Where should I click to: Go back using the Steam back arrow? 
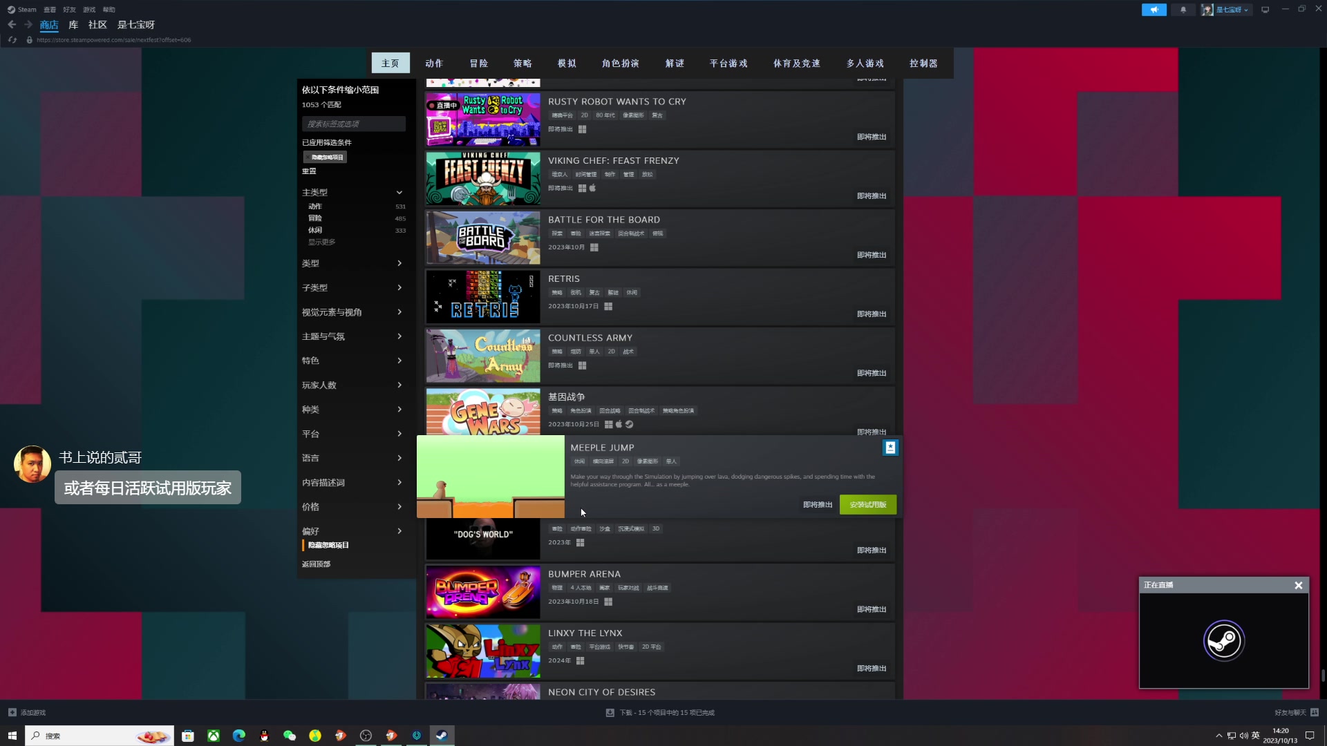(12, 25)
